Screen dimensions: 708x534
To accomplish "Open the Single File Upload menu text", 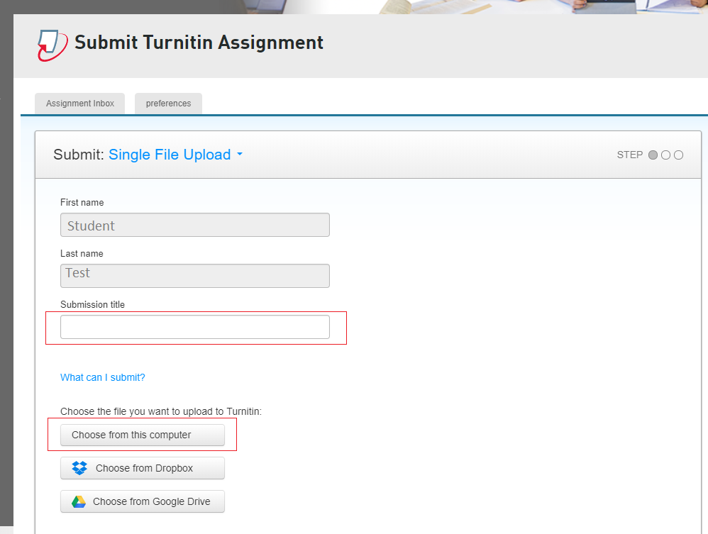I will (170, 155).
